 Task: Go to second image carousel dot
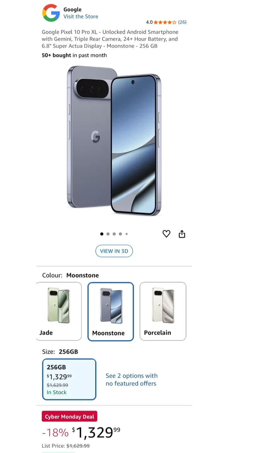click(x=108, y=234)
